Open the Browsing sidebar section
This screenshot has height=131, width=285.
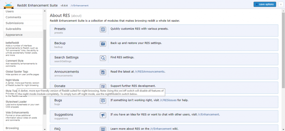pyautogui.click(x=12, y=128)
